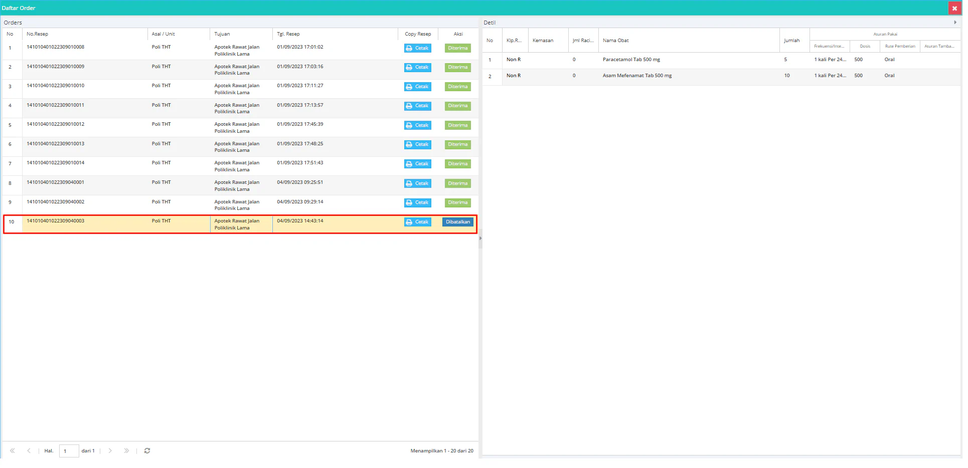Select Asam Mefenamat Tab 500 mg row
The width and height of the screenshot is (968, 468).
click(721, 76)
